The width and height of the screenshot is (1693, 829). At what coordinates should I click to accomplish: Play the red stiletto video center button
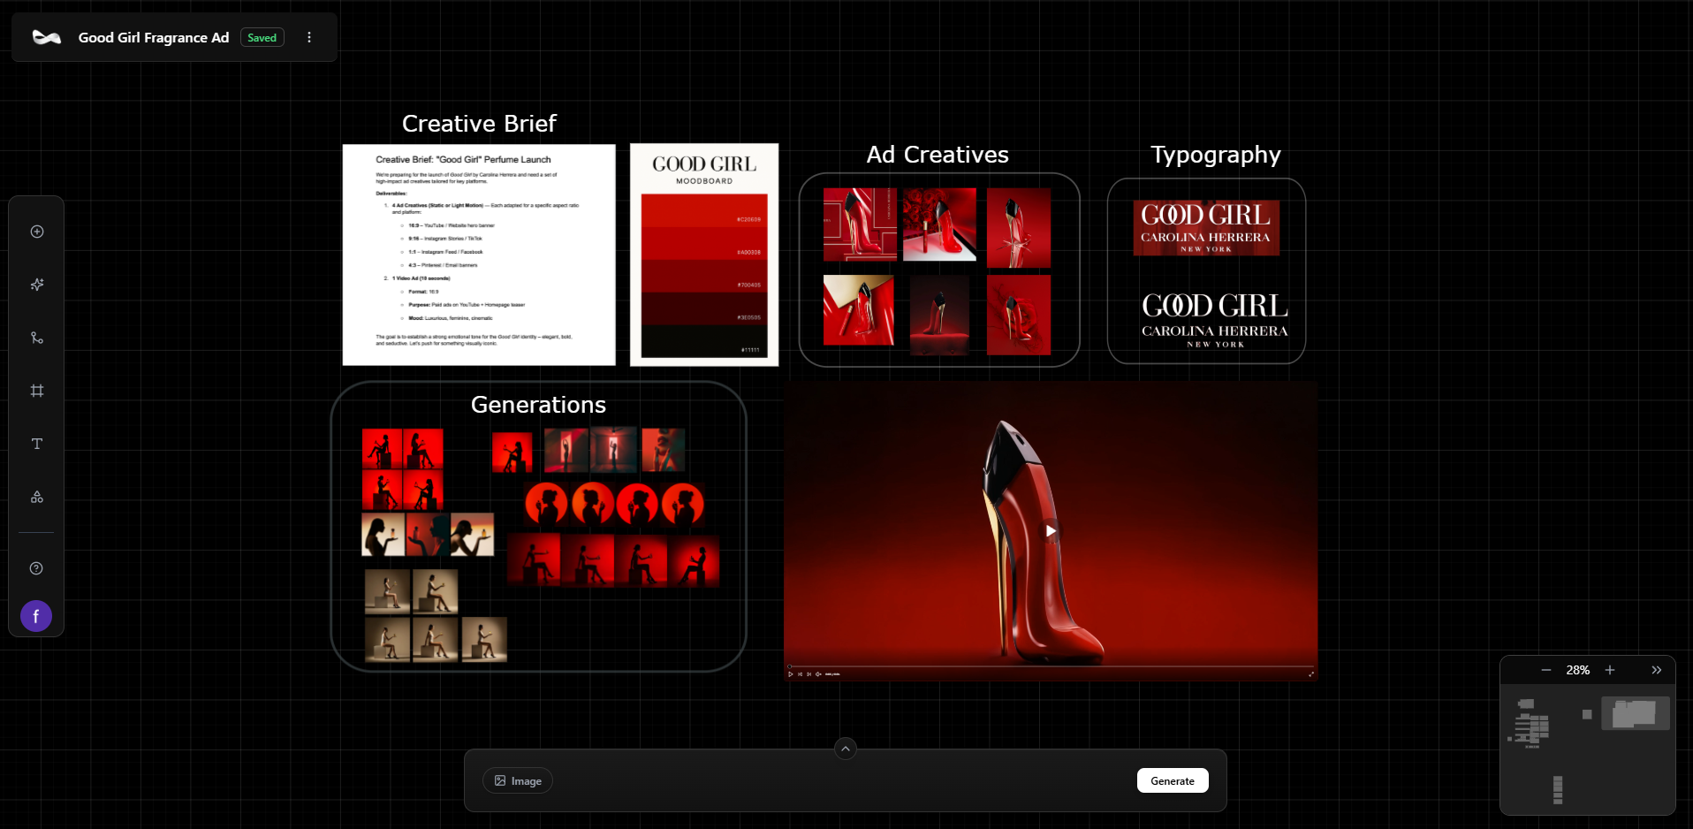coord(1051,531)
